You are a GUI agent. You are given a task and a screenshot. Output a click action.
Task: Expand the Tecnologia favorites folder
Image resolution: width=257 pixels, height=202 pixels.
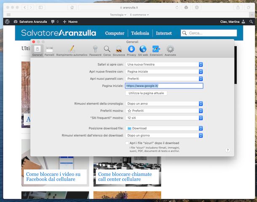(x=118, y=15)
